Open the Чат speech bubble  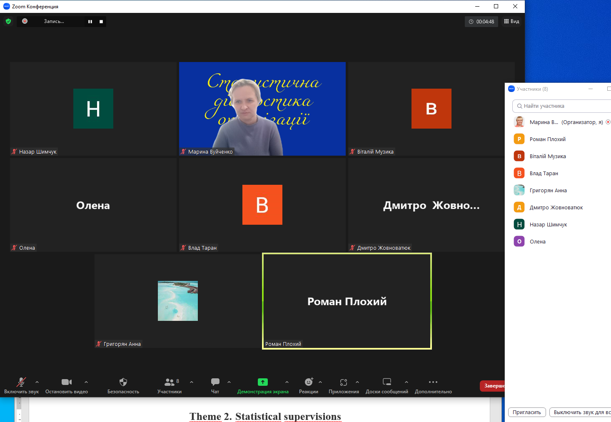click(x=215, y=382)
